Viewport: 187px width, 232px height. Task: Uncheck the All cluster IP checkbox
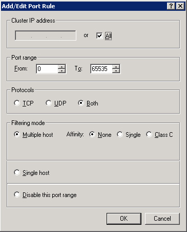pos(99,35)
